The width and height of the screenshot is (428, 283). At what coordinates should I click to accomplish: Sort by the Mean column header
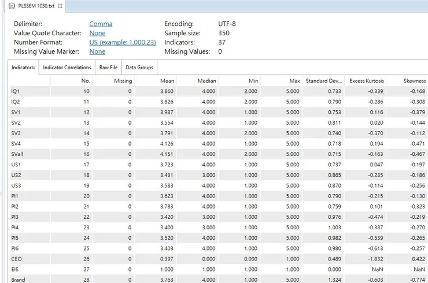click(167, 81)
